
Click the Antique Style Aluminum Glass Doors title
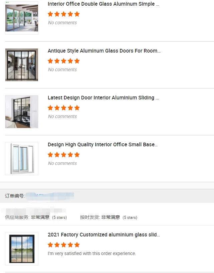coord(104,51)
